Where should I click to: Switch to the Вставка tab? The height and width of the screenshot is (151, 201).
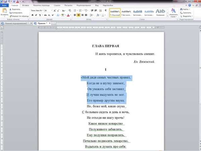[x=25, y=5]
